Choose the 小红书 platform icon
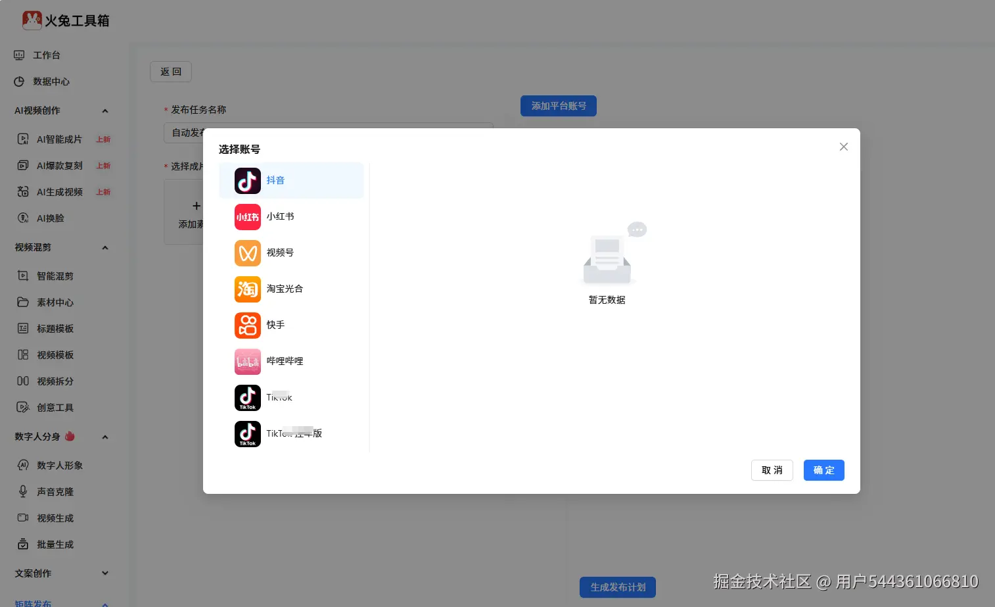This screenshot has height=607, width=995. click(x=248, y=217)
